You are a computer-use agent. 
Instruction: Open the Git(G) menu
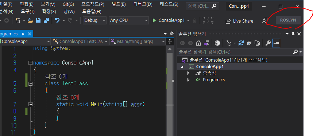click(x=68, y=4)
